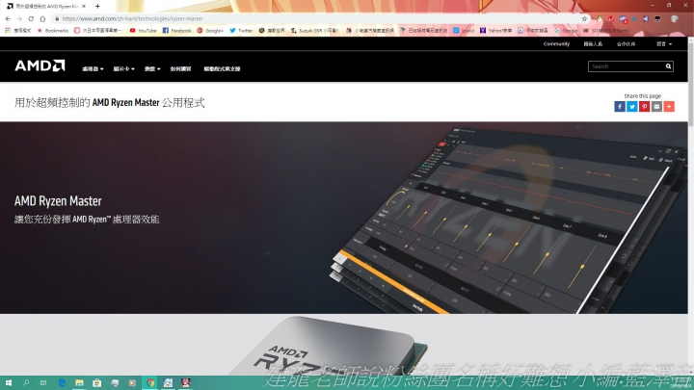Open the 如何購買 how to buy menu item
This screenshot has width=694, height=390.
(x=180, y=69)
